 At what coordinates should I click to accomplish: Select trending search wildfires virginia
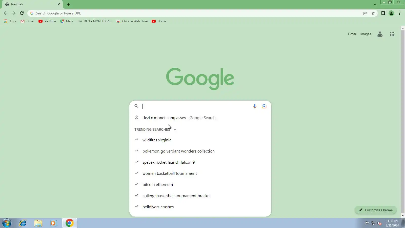pos(200,140)
